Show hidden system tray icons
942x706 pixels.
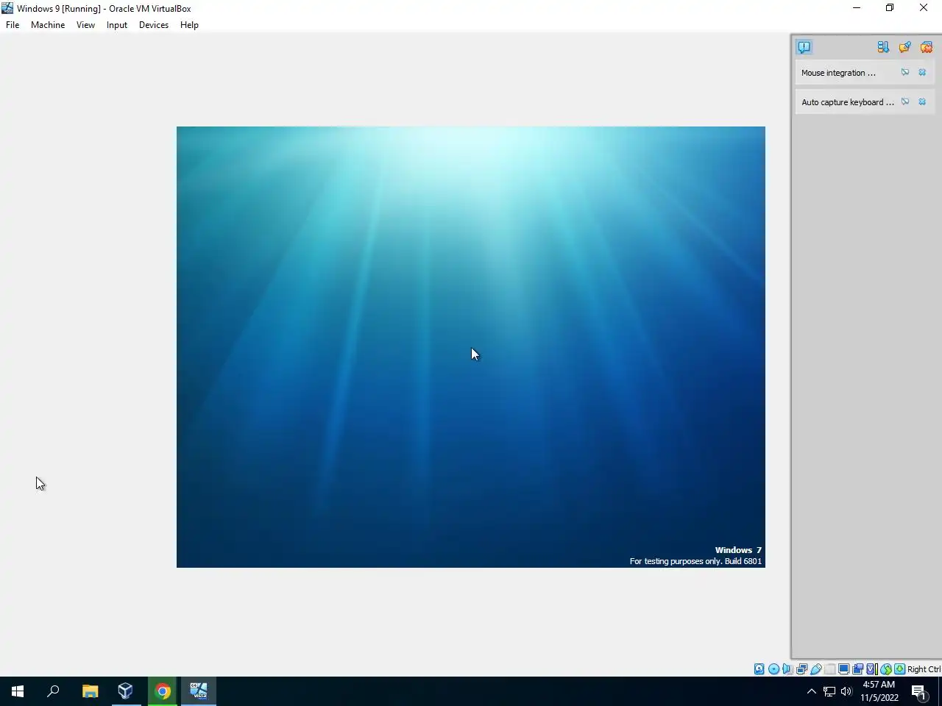click(x=812, y=691)
